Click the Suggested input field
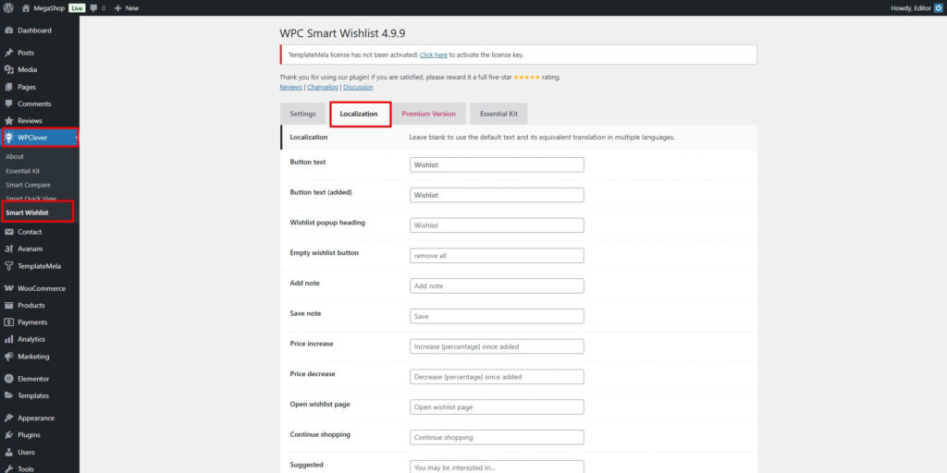 497,467
